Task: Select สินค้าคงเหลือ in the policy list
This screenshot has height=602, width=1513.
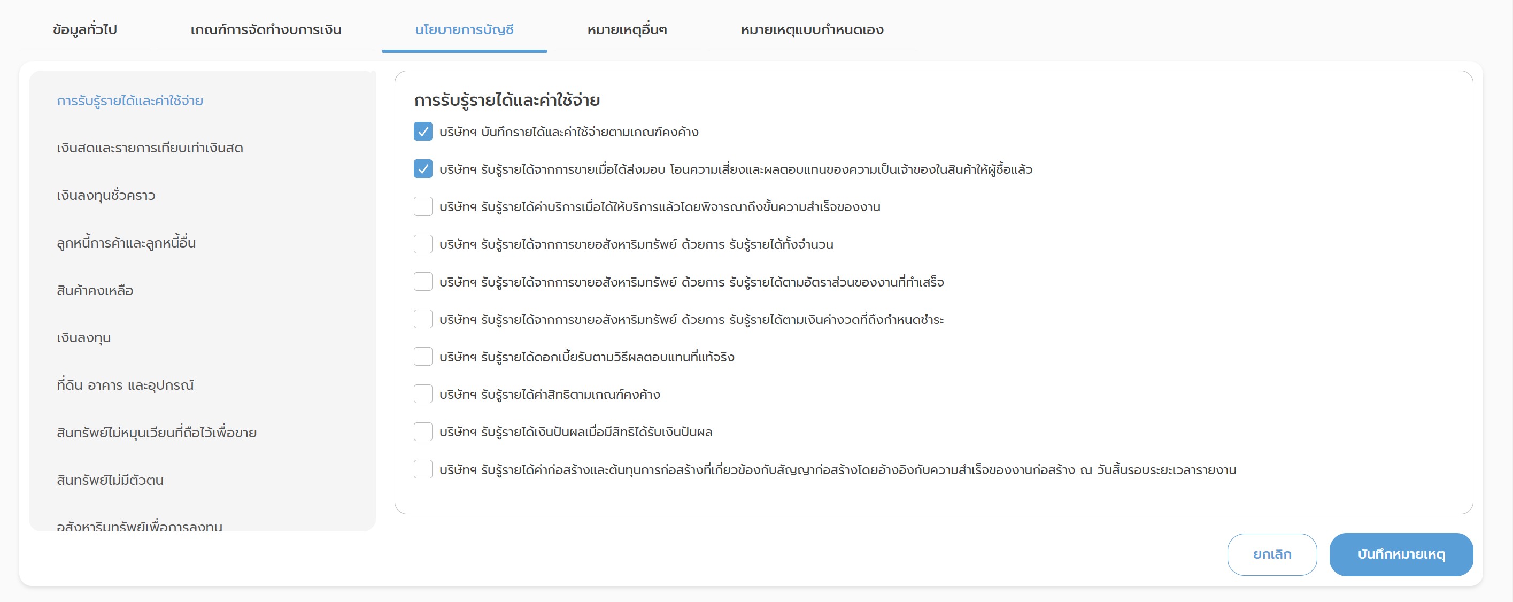Action: coord(95,291)
